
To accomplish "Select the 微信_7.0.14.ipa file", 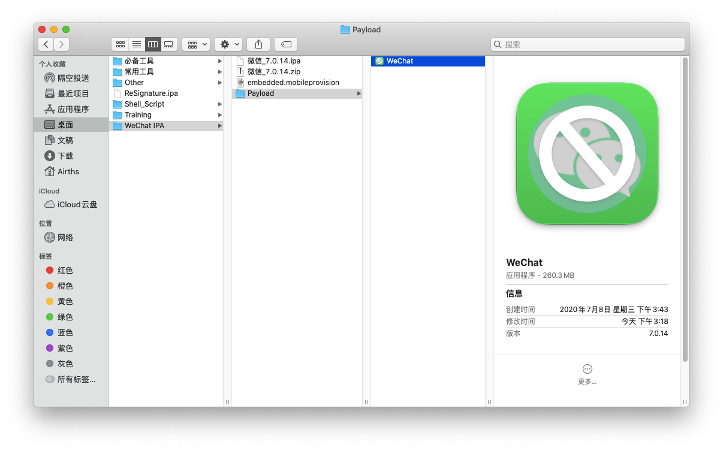I will (x=297, y=61).
